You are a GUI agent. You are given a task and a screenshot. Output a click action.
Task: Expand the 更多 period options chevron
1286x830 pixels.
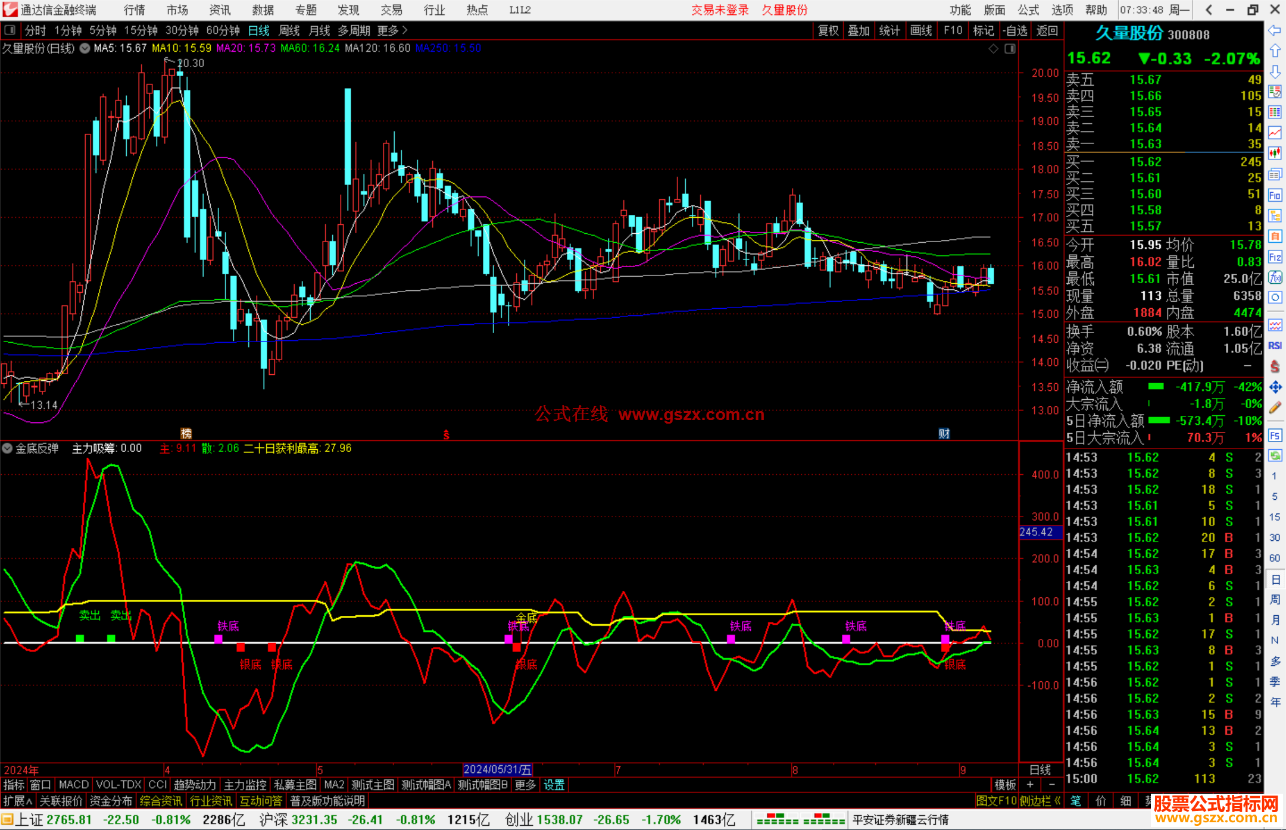[x=405, y=30]
